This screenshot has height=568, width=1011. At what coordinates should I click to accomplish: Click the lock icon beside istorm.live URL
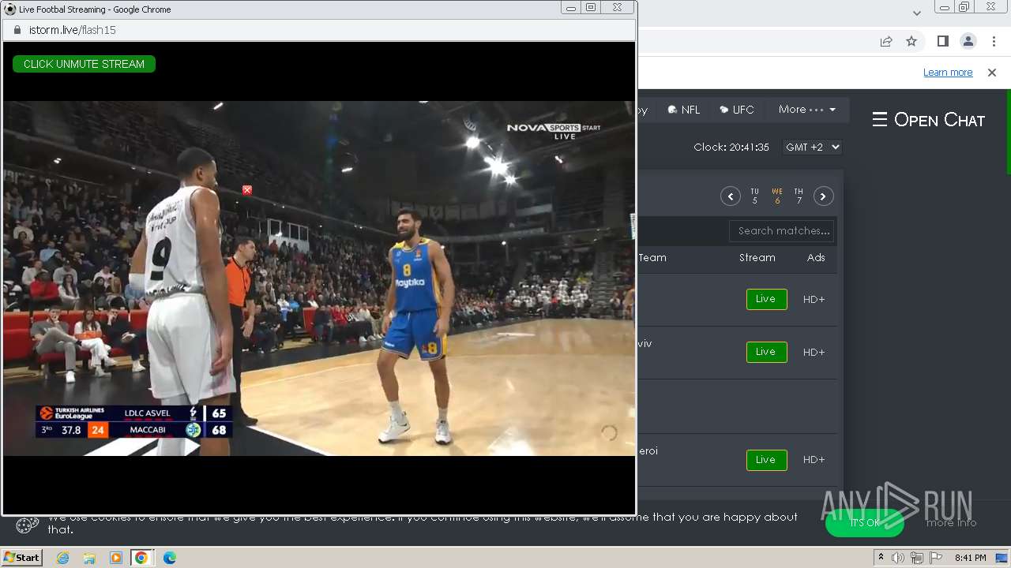(x=17, y=30)
